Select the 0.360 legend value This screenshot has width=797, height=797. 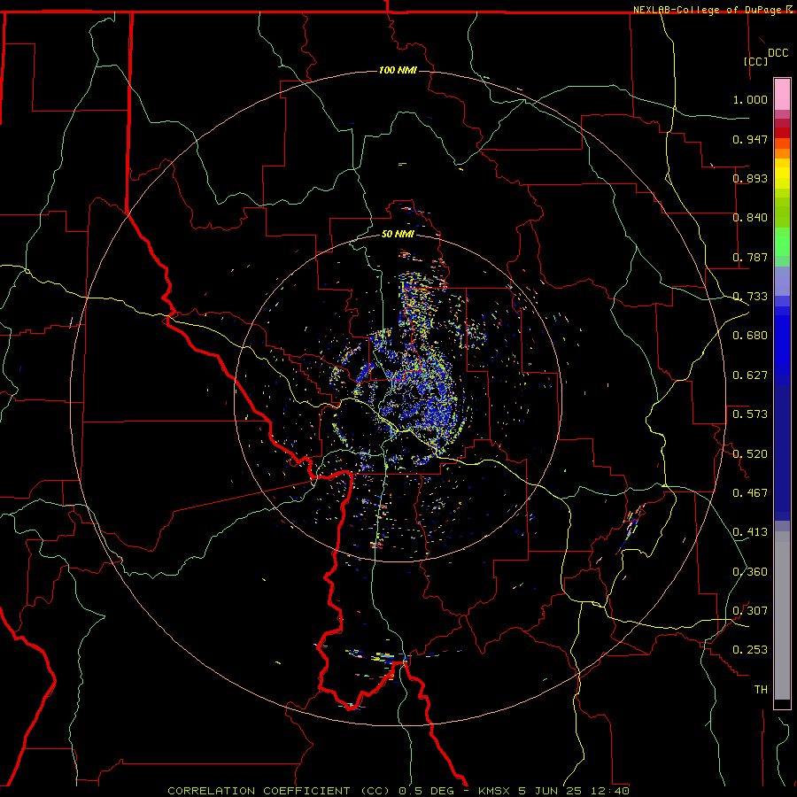coord(750,572)
